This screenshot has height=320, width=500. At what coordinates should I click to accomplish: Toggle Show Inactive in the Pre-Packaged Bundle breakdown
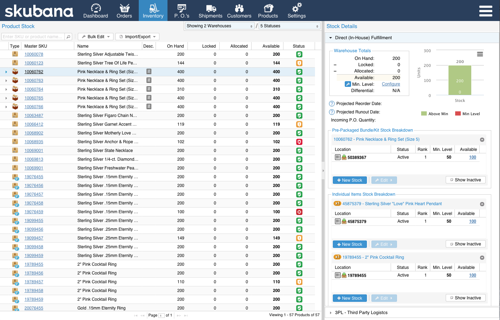pyautogui.click(x=466, y=180)
